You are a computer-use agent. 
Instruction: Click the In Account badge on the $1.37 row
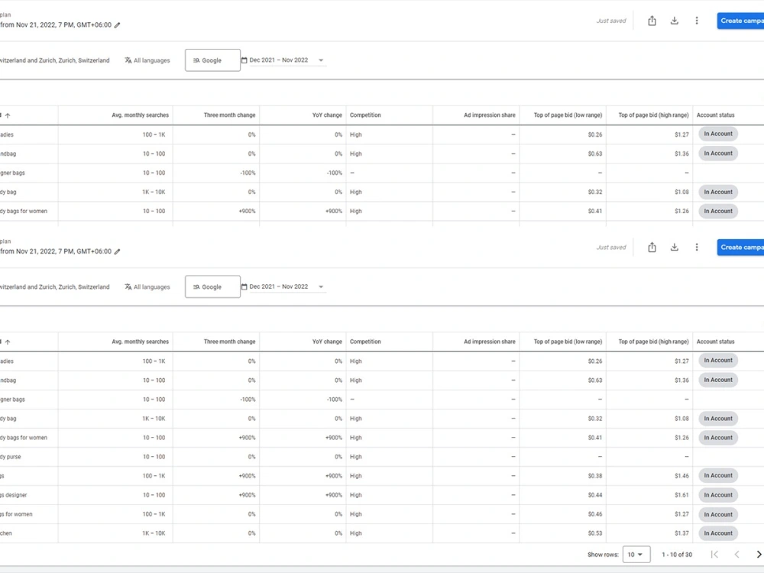pos(717,533)
